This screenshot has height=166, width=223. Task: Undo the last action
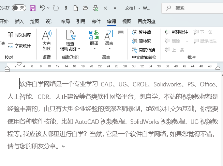click(x=43, y=8)
